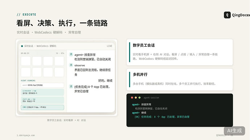The height and width of the screenshot is (140, 250).
Task: Click the green dot in agent-session terminal
Action: point(139,98)
